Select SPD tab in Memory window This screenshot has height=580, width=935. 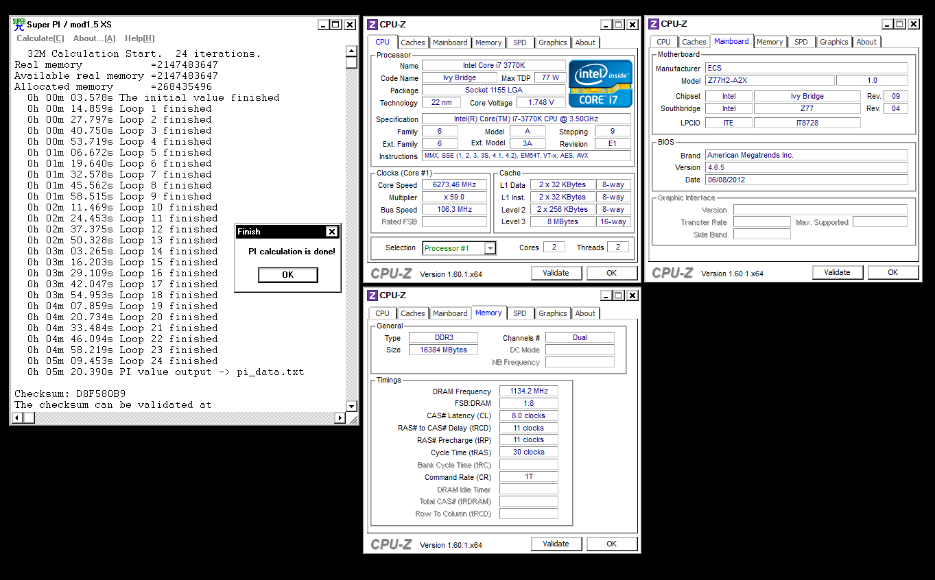(520, 313)
